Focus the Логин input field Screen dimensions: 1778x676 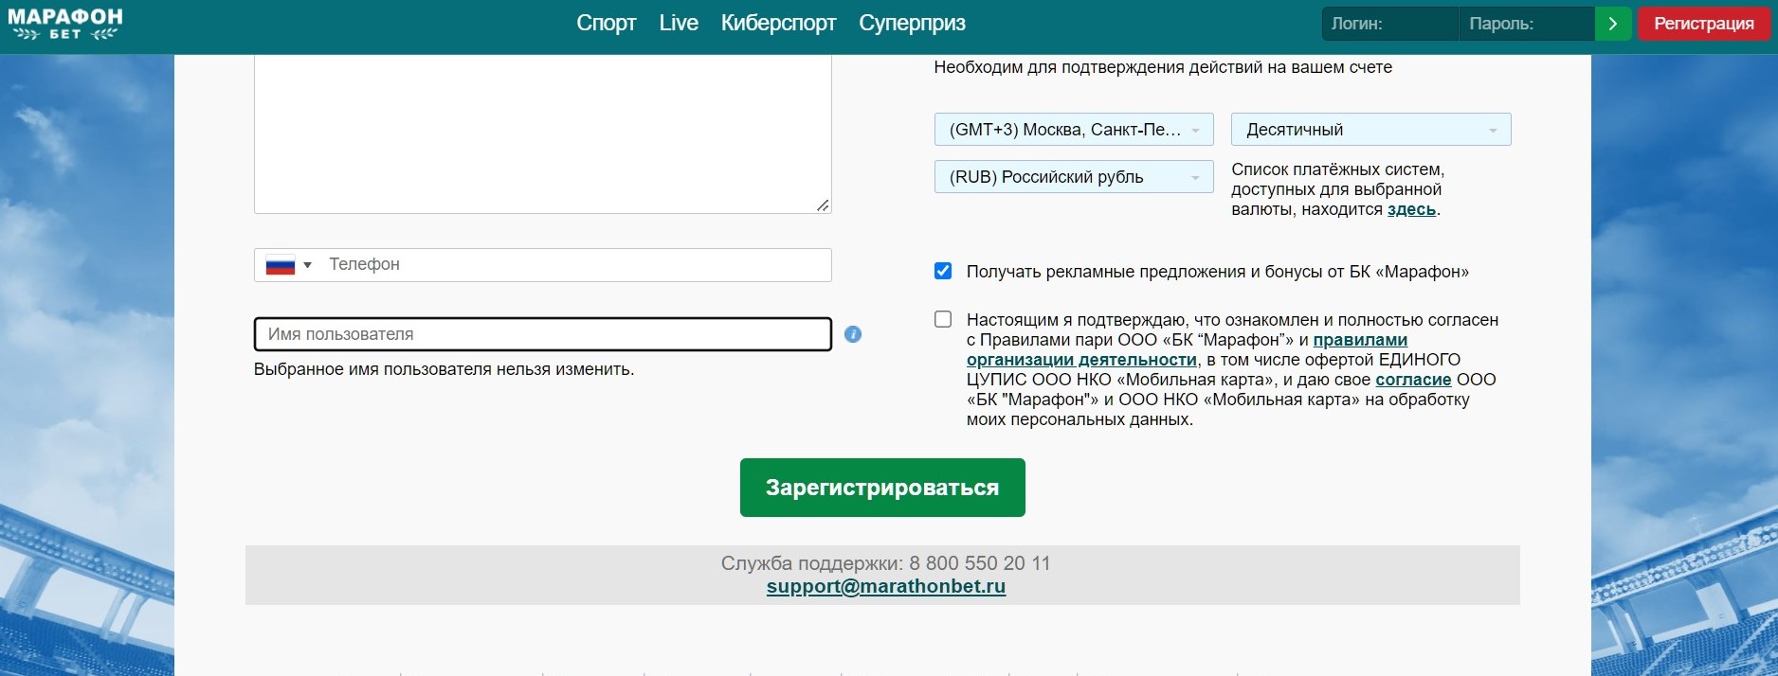(x=1389, y=24)
